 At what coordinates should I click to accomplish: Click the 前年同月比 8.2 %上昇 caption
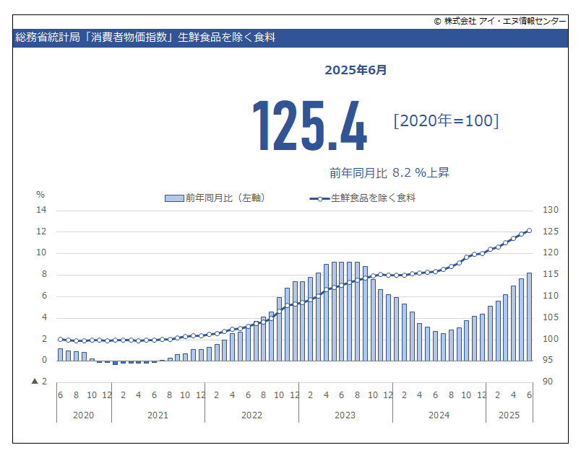(389, 173)
